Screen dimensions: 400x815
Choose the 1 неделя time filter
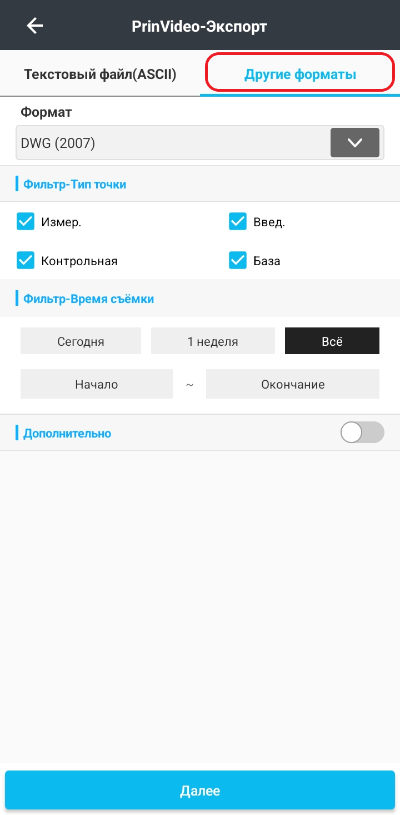pos(213,341)
